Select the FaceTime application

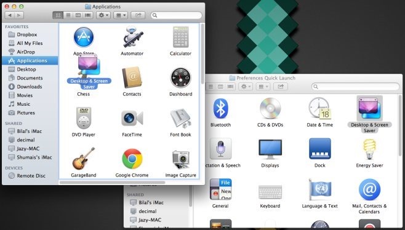(x=132, y=118)
